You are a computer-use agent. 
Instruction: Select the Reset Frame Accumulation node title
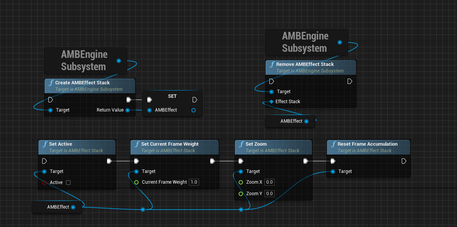pyautogui.click(x=368, y=144)
